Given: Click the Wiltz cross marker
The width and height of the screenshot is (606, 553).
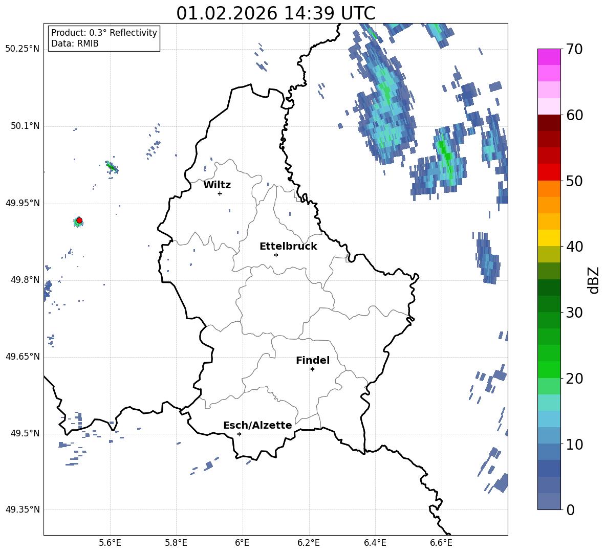Looking at the screenshot, I should (220, 193).
